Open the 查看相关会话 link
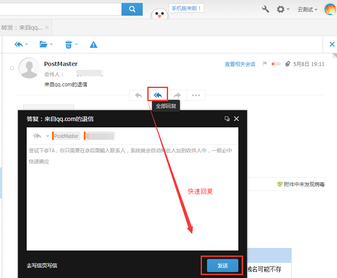 pos(240,64)
